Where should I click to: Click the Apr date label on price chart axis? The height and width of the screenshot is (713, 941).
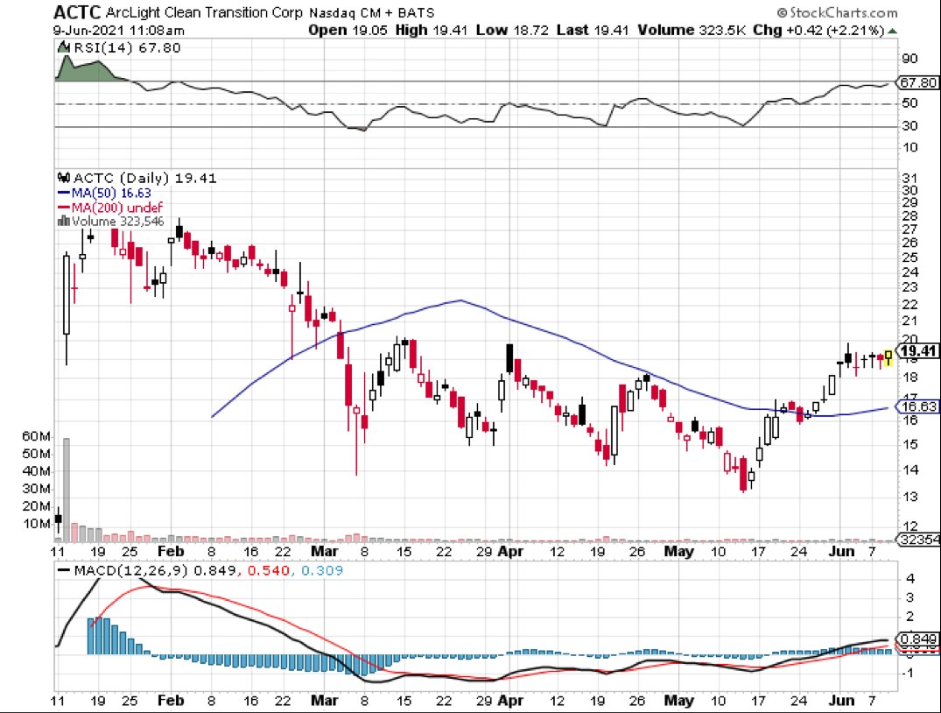(510, 552)
